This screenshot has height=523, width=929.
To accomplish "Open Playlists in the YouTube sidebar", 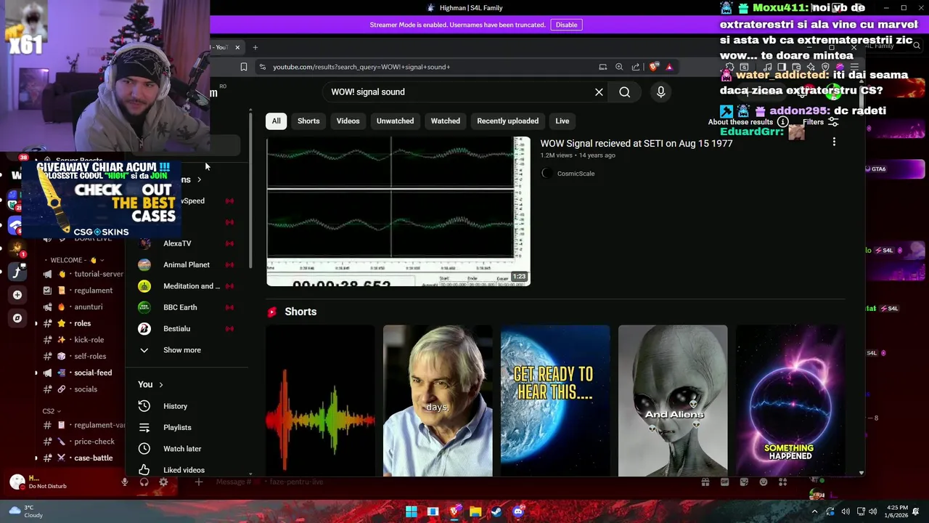I will (x=177, y=427).
